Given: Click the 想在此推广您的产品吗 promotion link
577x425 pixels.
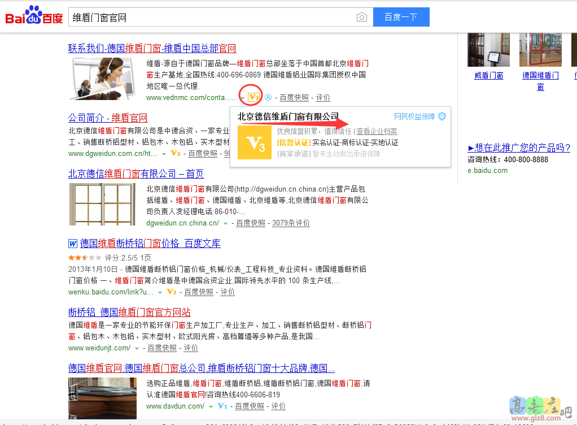Looking at the screenshot, I should coord(519,148).
